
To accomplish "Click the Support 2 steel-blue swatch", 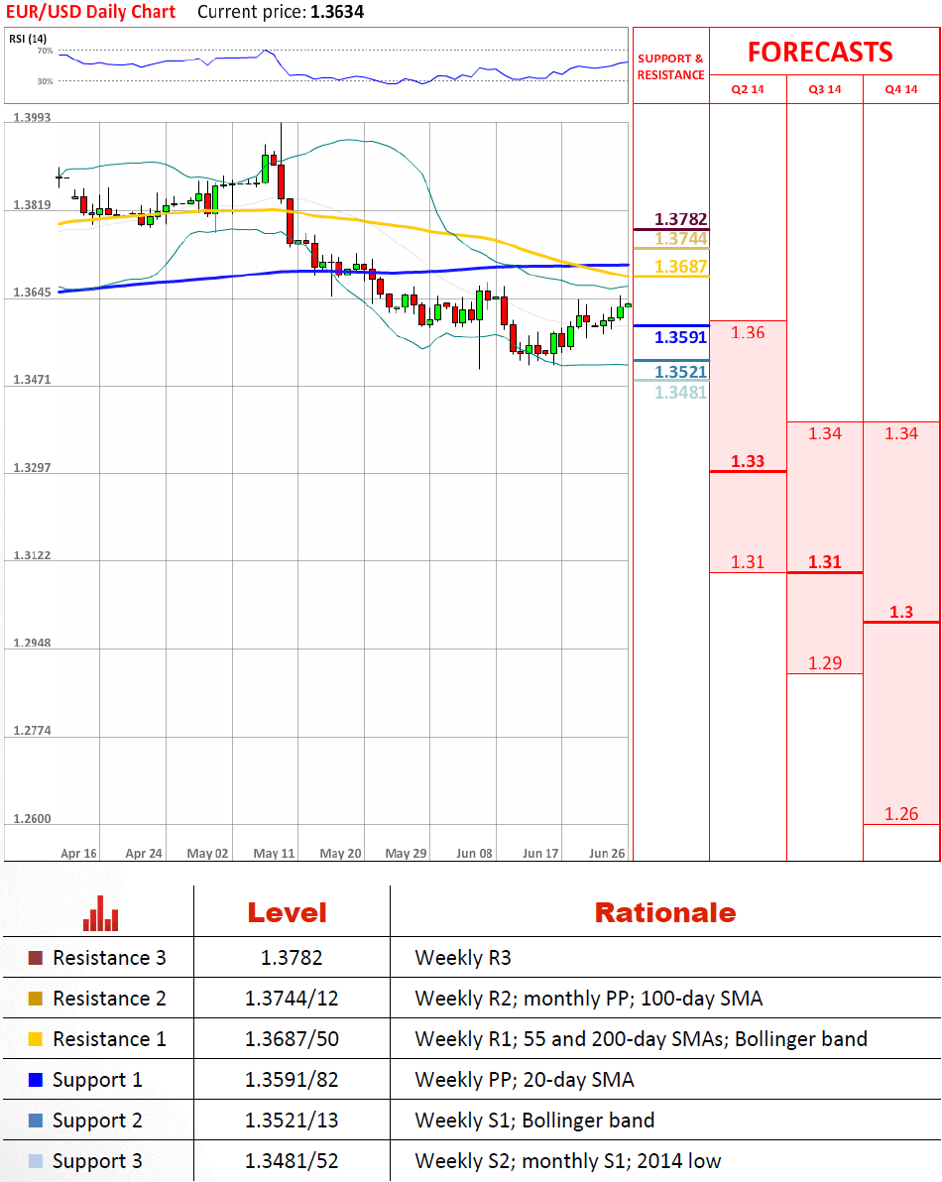I will point(36,1121).
